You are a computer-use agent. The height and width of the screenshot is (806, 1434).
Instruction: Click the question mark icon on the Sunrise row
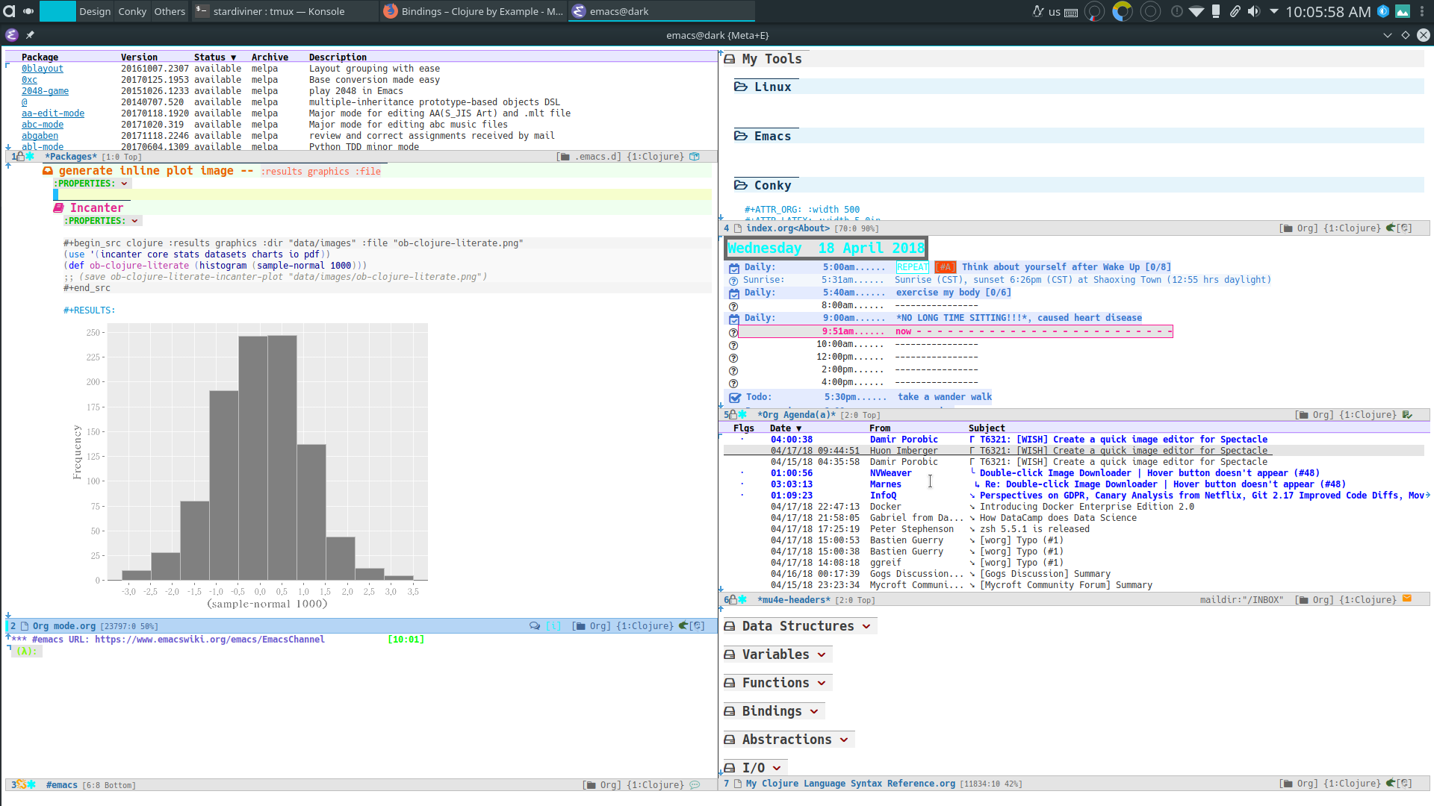pyautogui.click(x=733, y=281)
